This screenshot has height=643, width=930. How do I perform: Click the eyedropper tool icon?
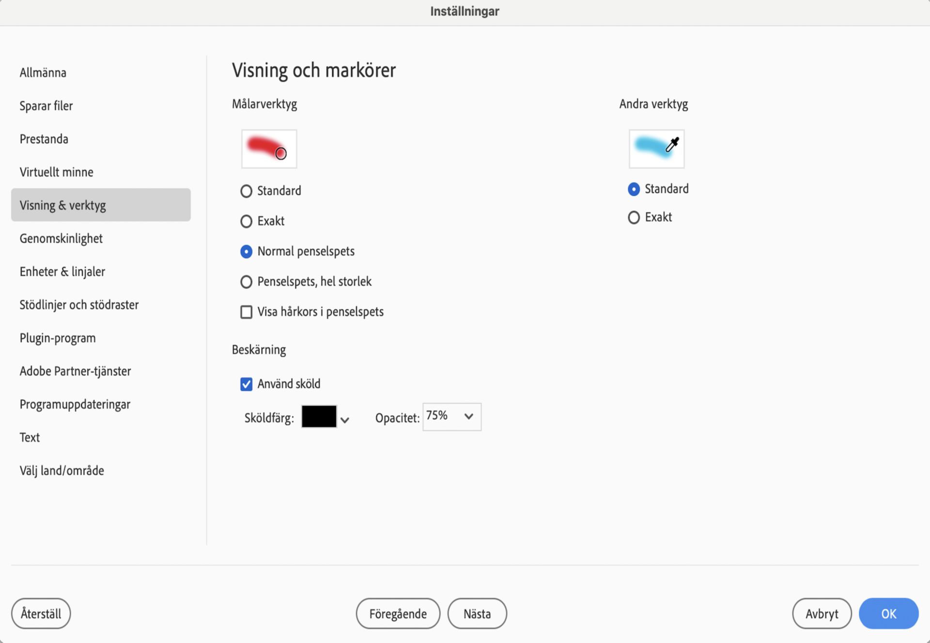pos(672,143)
